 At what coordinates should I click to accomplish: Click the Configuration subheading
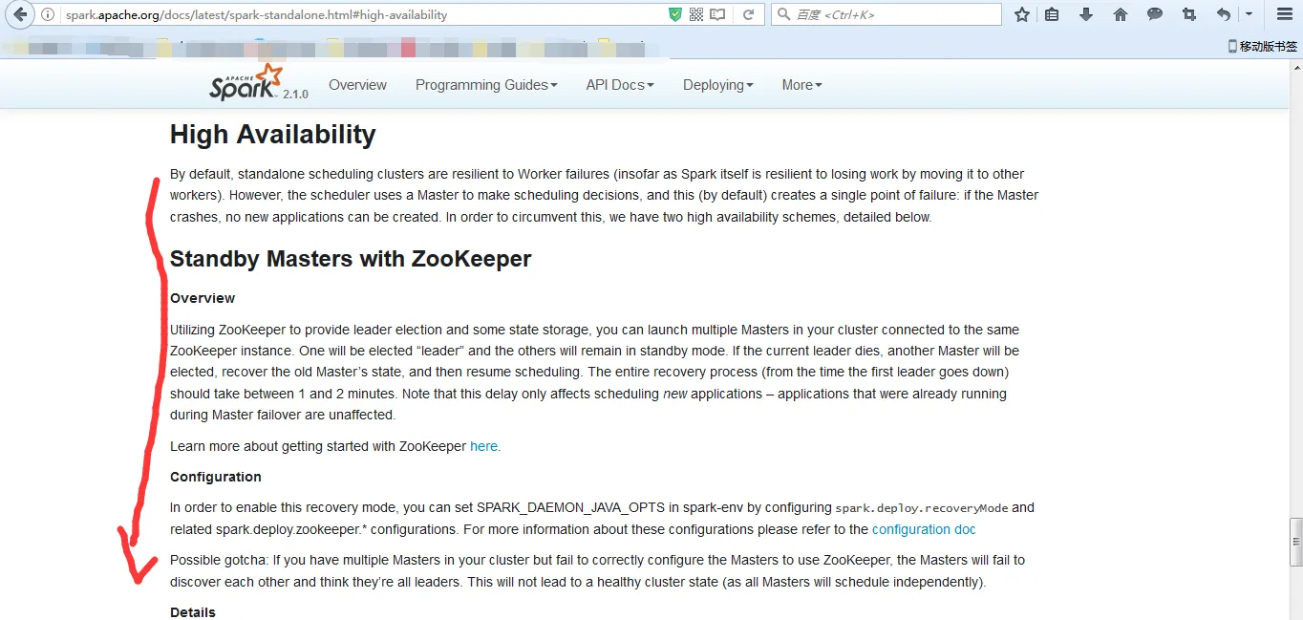point(216,477)
